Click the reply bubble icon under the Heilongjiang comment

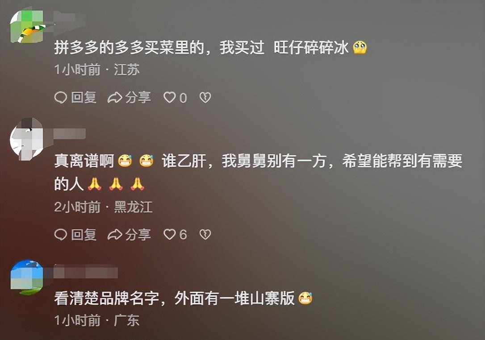(61, 235)
